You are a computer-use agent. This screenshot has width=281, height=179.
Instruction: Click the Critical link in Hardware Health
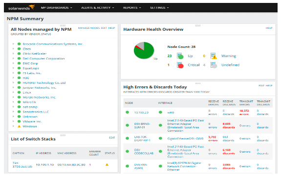tap(194, 65)
